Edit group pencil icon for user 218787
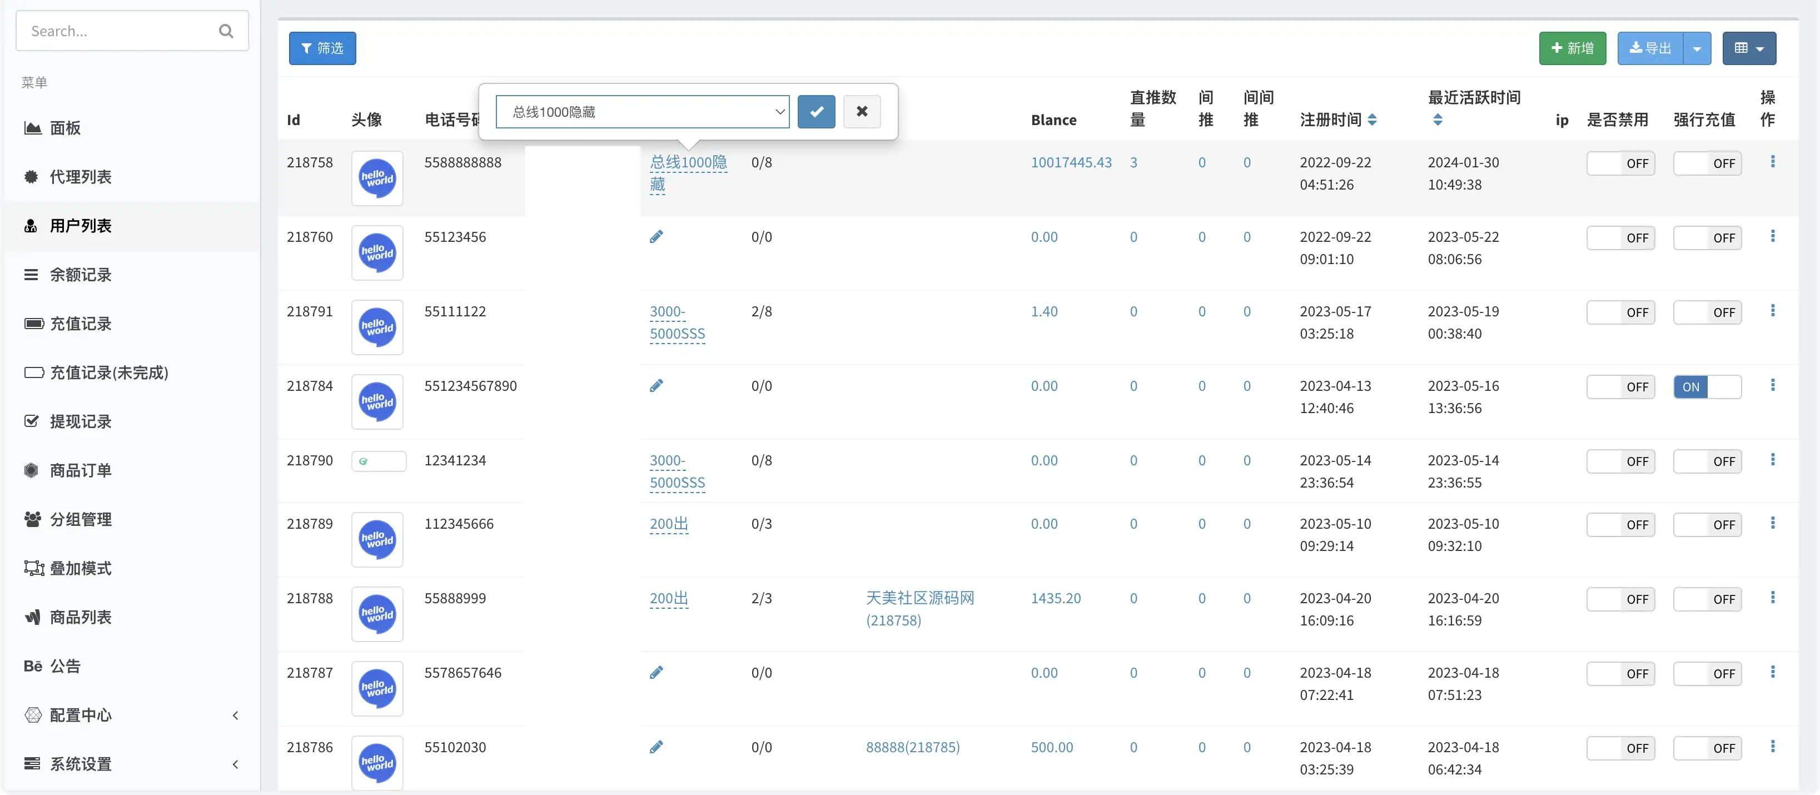This screenshot has width=1820, height=795. coord(657,673)
